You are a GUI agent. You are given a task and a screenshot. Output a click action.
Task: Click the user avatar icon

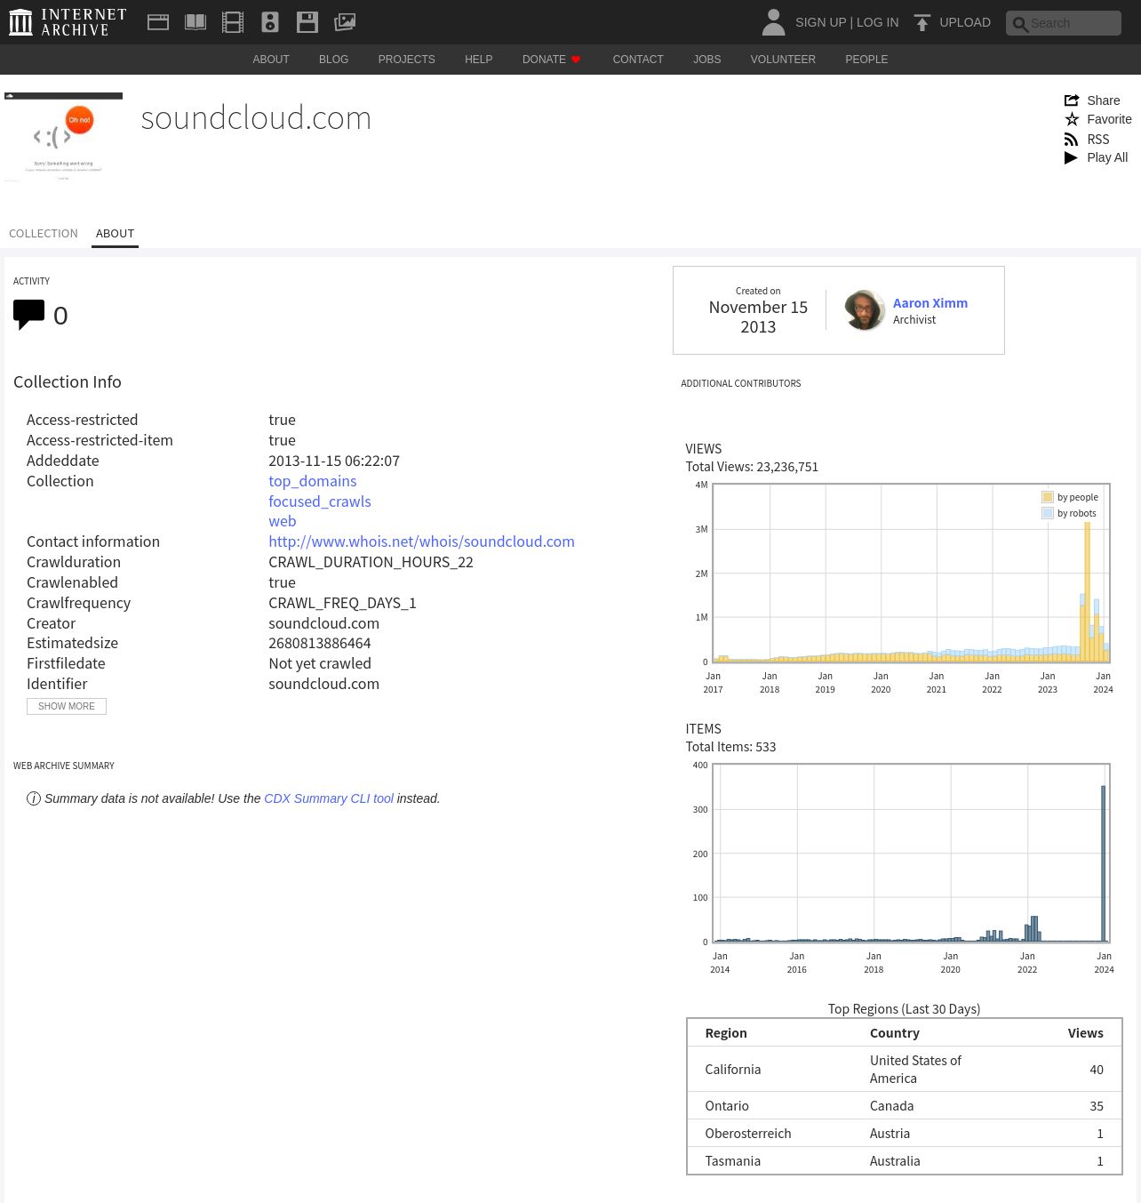tap(773, 22)
